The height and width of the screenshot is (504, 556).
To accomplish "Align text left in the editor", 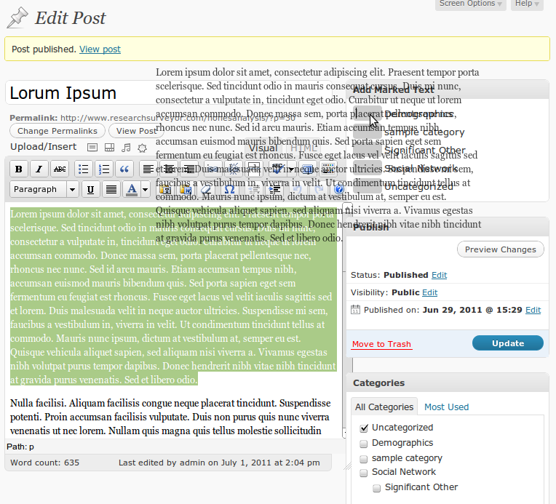I will coord(148,169).
